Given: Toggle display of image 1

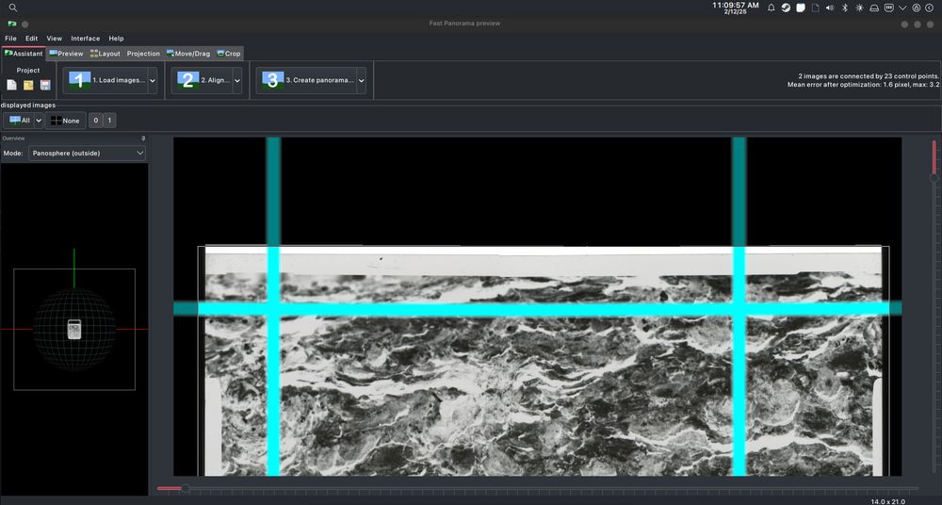Looking at the screenshot, I should (x=108, y=121).
